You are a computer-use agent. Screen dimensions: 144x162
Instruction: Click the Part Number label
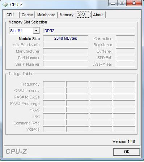[29, 58]
